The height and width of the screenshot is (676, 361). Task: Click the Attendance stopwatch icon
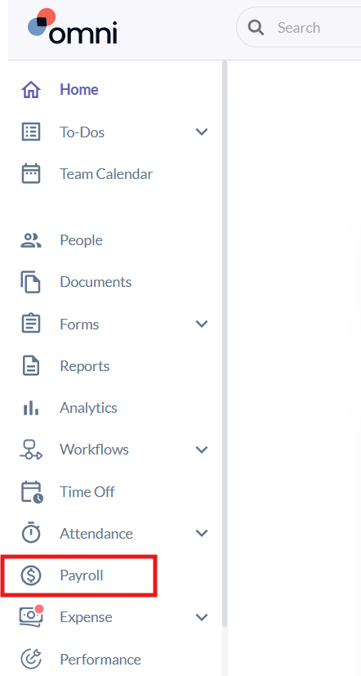[31, 533]
